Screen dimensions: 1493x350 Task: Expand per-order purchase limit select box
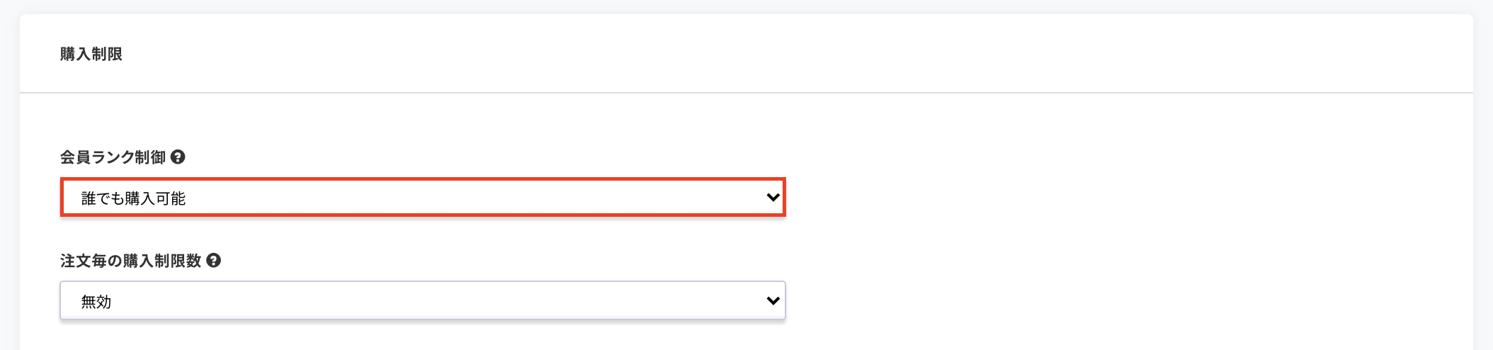click(x=423, y=301)
